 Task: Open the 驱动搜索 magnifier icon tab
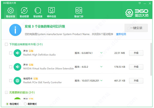click(x=38, y=12)
